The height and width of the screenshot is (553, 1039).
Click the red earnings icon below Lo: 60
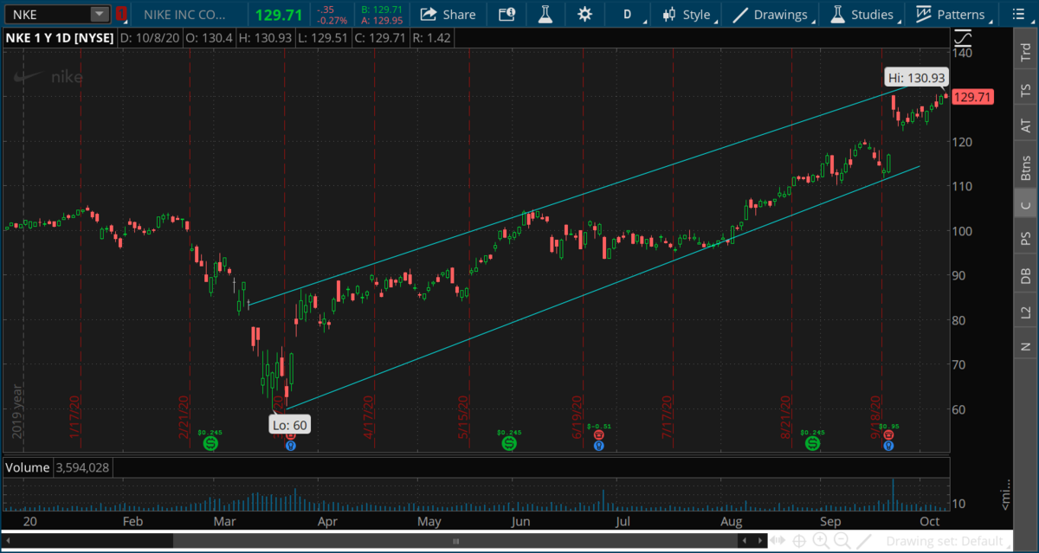(290, 437)
